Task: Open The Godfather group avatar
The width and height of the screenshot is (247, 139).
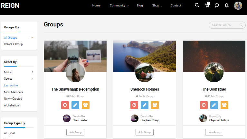Action: (x=214, y=73)
